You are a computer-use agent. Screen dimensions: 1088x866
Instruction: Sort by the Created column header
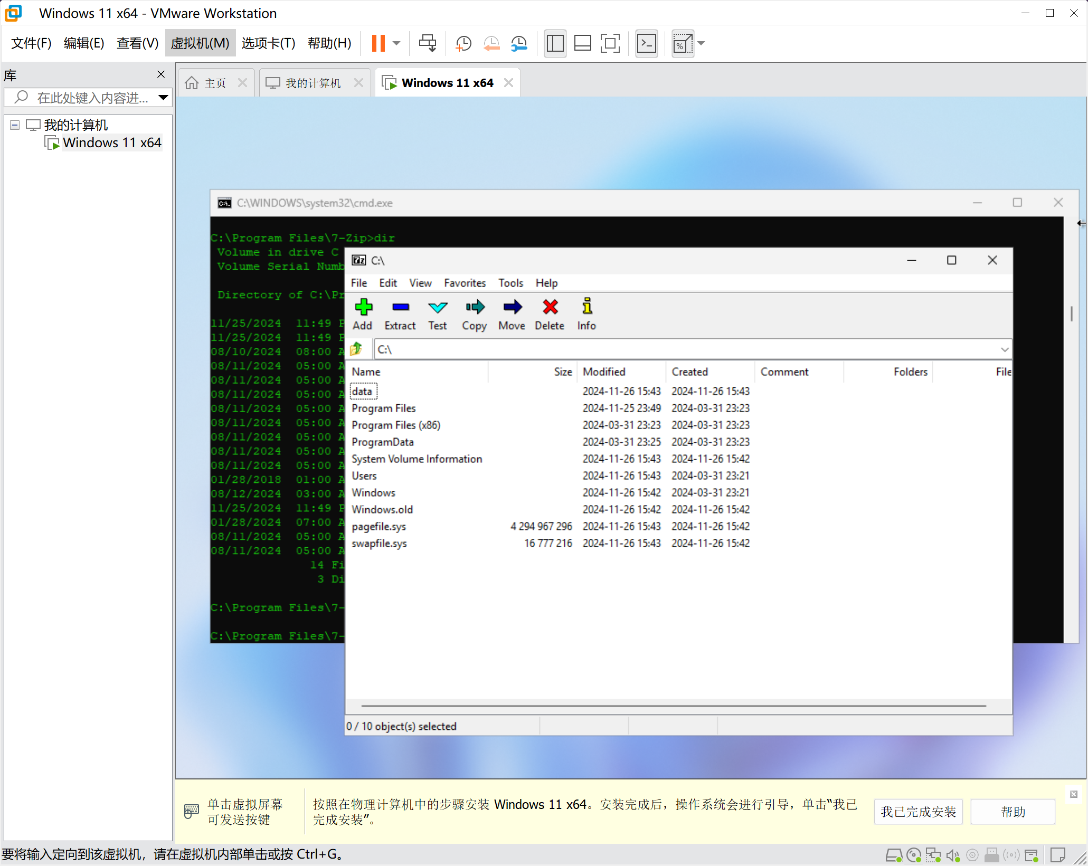coord(711,372)
